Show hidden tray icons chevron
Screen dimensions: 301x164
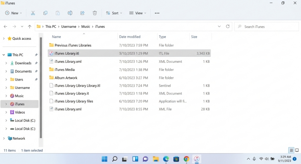[248, 159]
